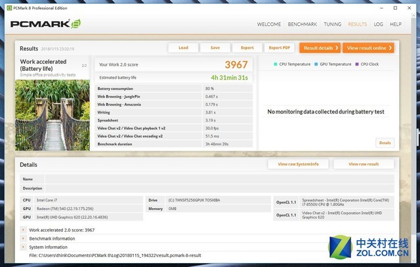
Task: Open the HELP tab
Action: click(396, 24)
